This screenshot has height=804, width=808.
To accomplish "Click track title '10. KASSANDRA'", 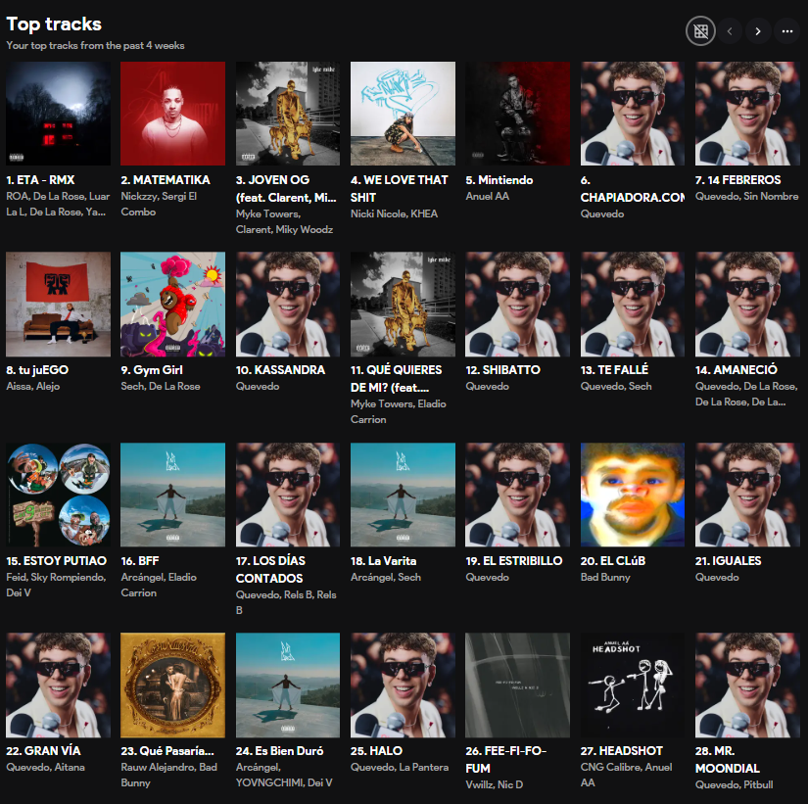I will point(280,370).
